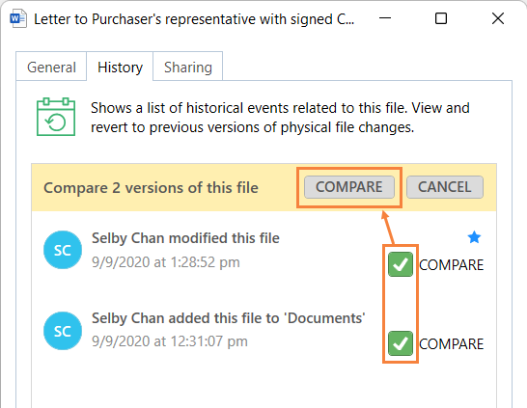Select 'Selby Chan modified this file' entry
The width and height of the screenshot is (527, 408).
[185, 238]
